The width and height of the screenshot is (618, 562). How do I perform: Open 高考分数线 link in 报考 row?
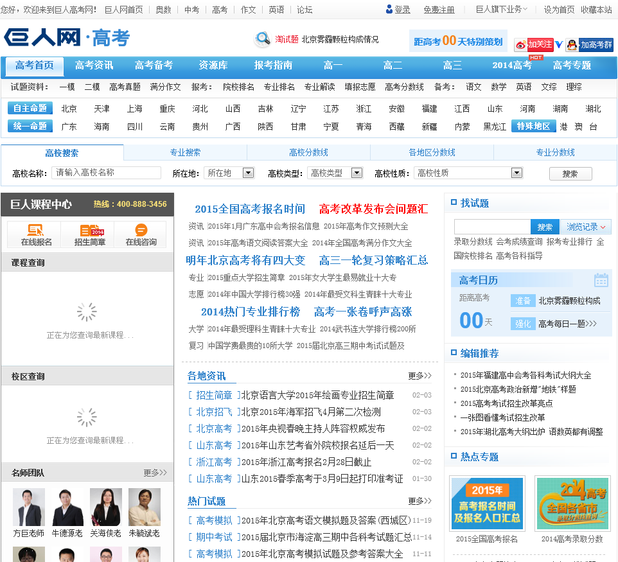[x=404, y=87]
